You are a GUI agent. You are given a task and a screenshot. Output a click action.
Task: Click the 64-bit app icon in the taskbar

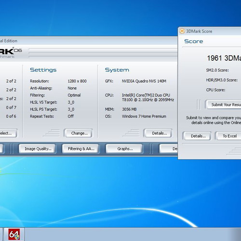[x=14, y=234]
